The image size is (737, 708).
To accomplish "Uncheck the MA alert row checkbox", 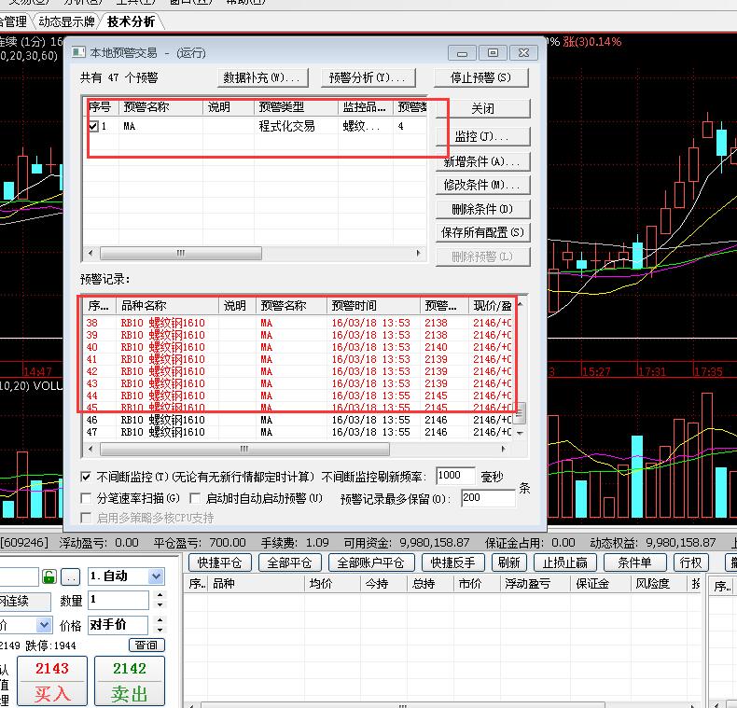I will [x=93, y=126].
